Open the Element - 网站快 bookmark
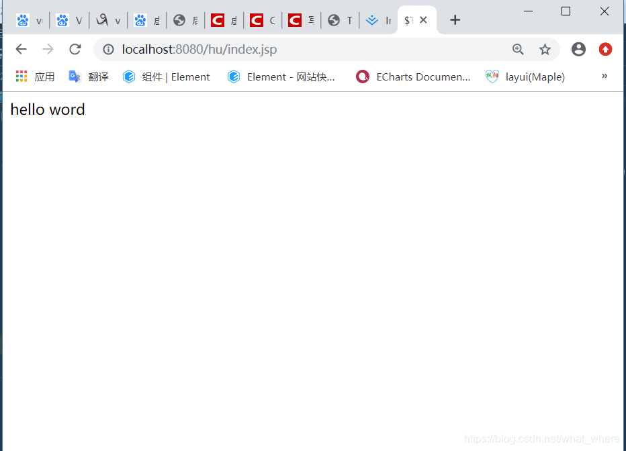Image resolution: width=626 pixels, height=451 pixels. 281,77
